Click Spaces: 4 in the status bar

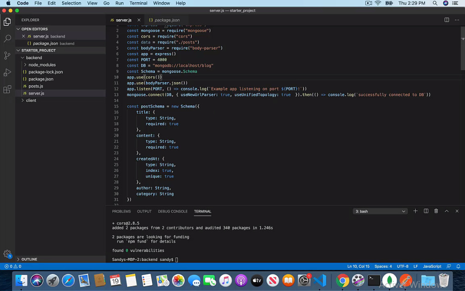pos(383,266)
